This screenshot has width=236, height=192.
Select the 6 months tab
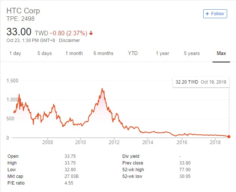tap(103, 53)
